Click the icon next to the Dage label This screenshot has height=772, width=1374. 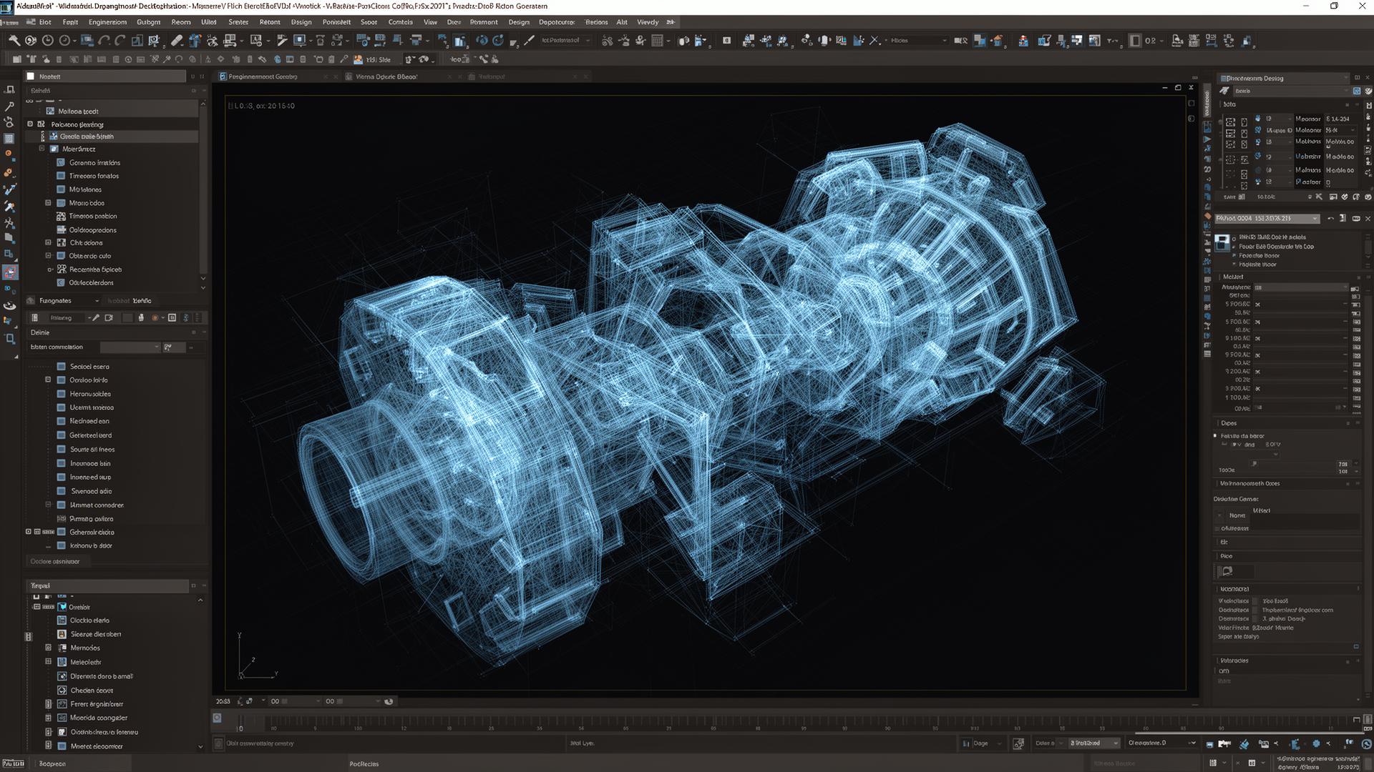[x=967, y=743]
